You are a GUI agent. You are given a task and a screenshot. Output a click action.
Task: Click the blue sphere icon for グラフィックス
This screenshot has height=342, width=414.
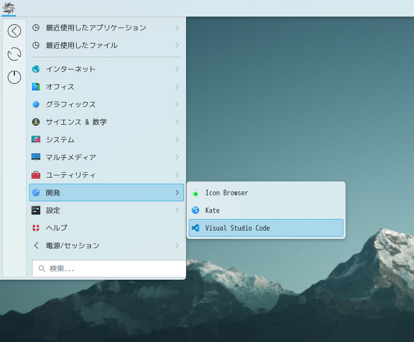36,104
